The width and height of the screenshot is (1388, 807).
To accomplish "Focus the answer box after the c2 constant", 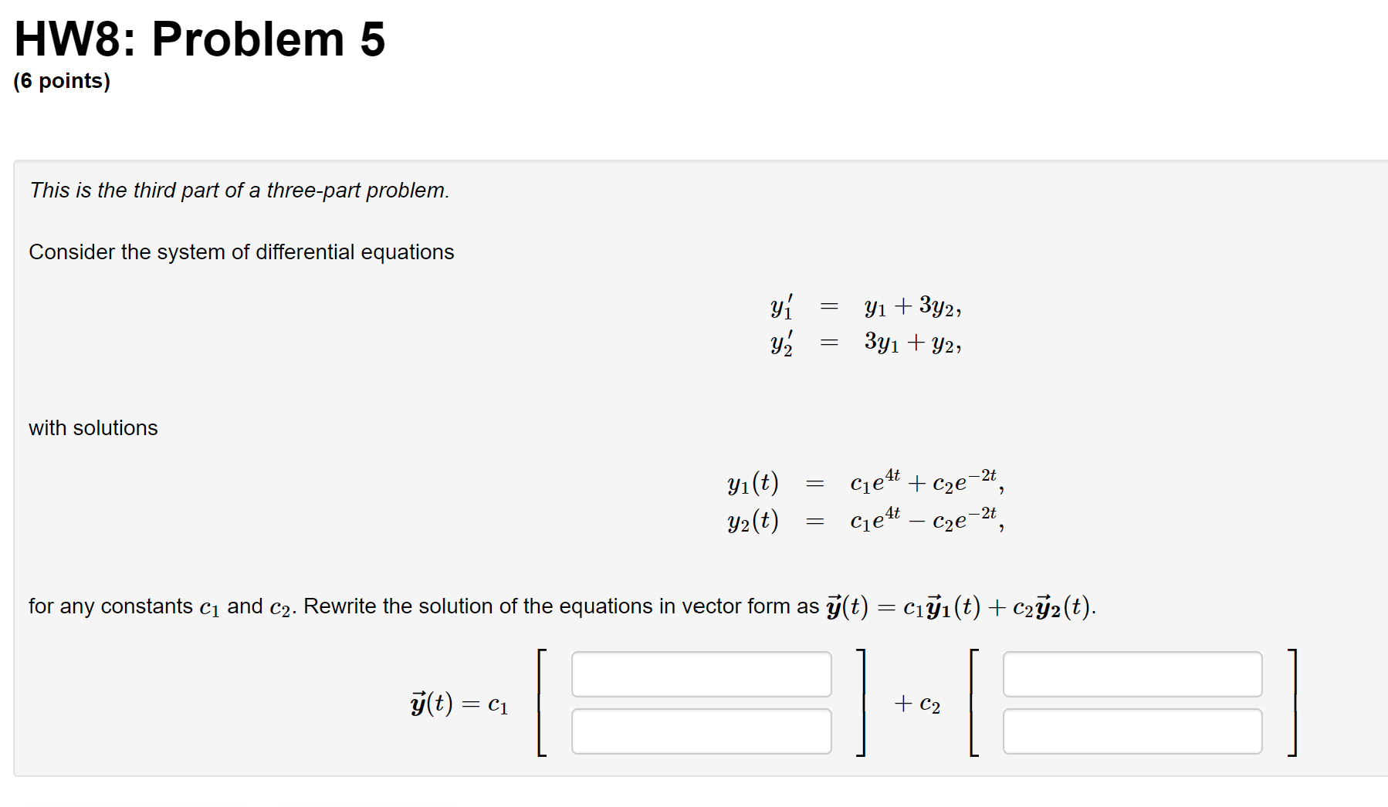I will tap(1132, 674).
